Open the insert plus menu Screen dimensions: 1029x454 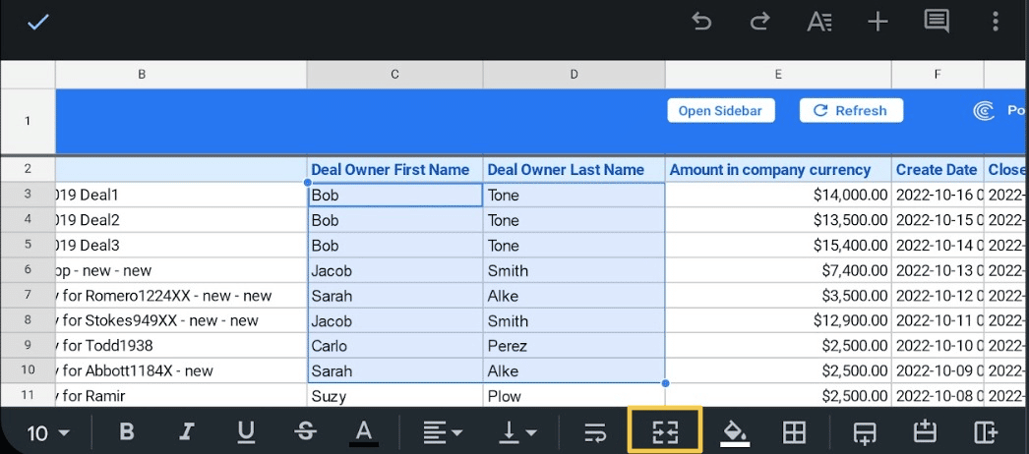coord(878,22)
